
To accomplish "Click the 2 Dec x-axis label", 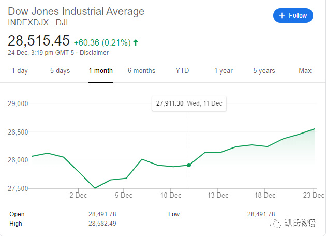I will pyautogui.click(x=78, y=196).
